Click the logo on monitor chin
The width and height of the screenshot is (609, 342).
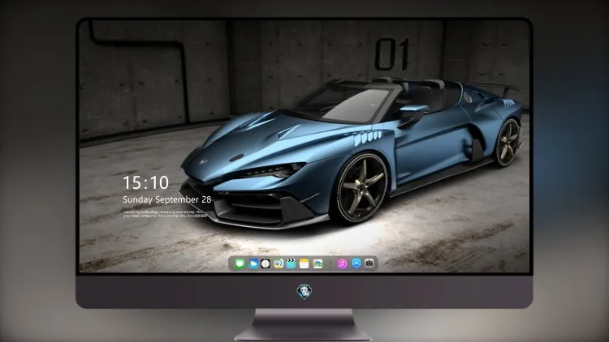coord(304,292)
